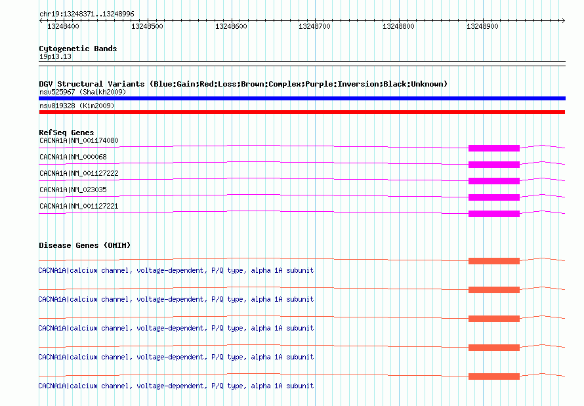Click the magenta exon of NM_000068

click(x=494, y=165)
